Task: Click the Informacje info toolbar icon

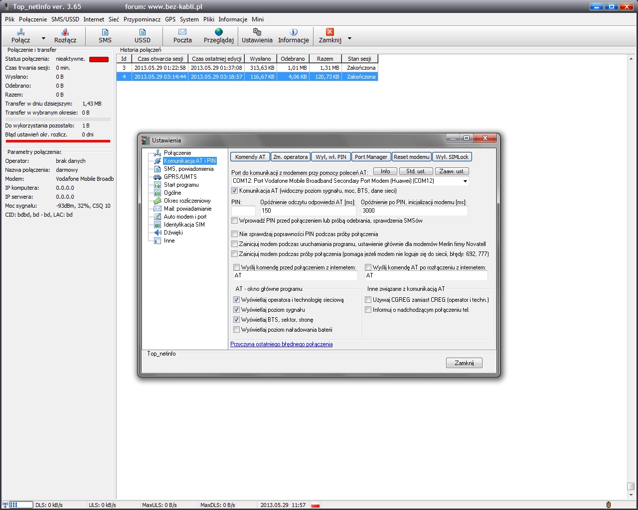Action: (293, 32)
